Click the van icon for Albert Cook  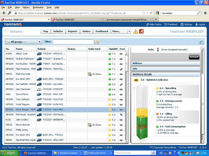coord(39,54)
